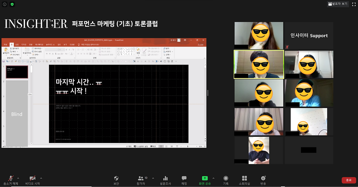Insert a new slide via 새 슬라이드 icon
This screenshot has width=358, height=187.
pyautogui.click(x=27, y=50)
